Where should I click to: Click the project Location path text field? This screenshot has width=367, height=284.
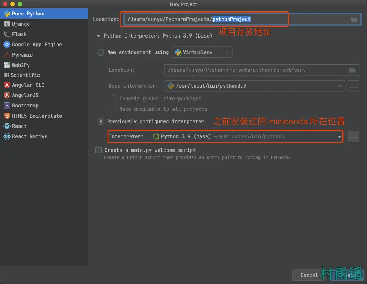[235, 19]
